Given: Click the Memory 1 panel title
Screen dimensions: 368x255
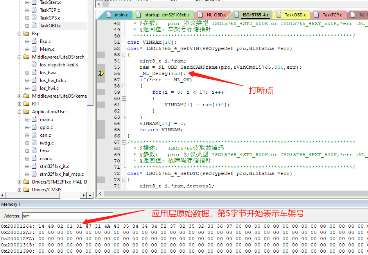Looking at the screenshot, I should [11, 204].
